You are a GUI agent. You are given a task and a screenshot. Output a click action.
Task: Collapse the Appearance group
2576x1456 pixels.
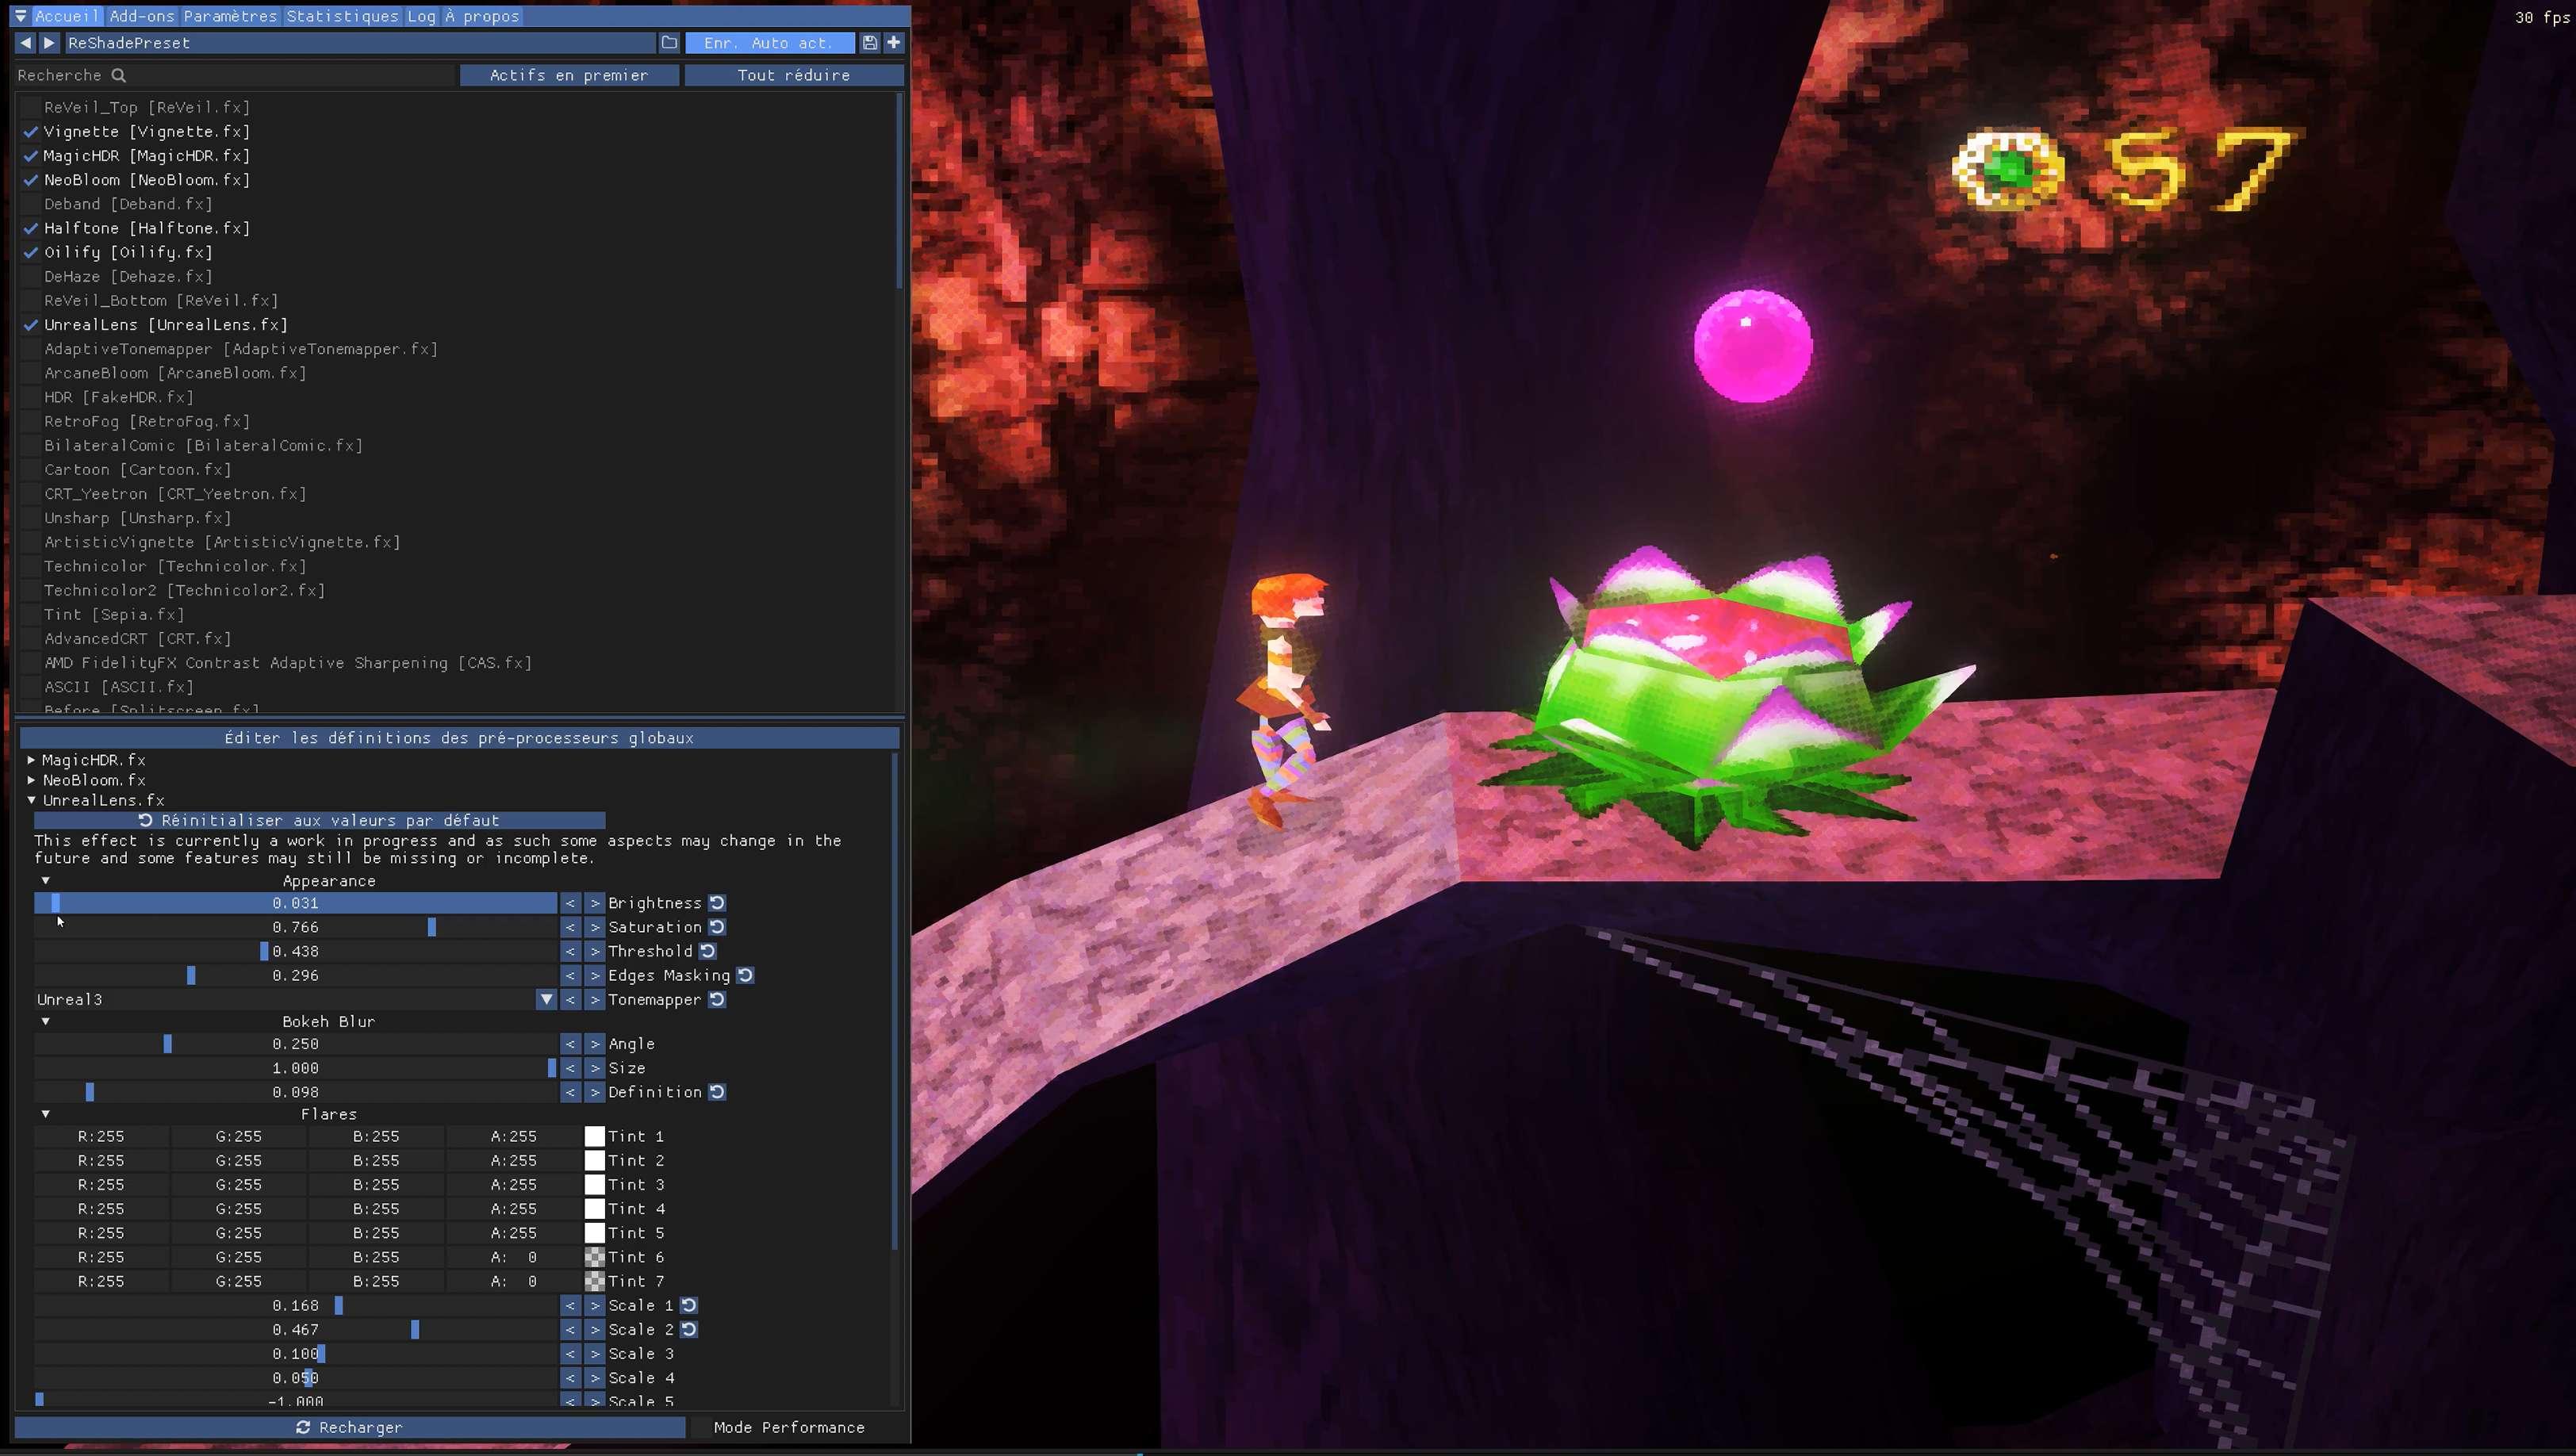click(x=45, y=881)
